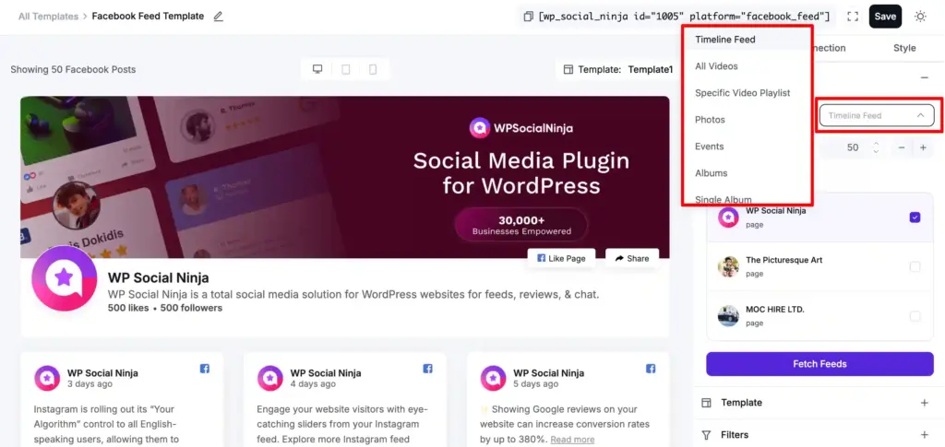Collapse the open section with minus icon
The height and width of the screenshot is (447, 945).
[925, 77]
